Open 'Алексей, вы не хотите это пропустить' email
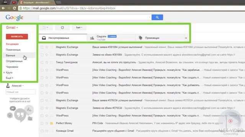The width and height of the screenshot is (245, 137). coord(114,62)
